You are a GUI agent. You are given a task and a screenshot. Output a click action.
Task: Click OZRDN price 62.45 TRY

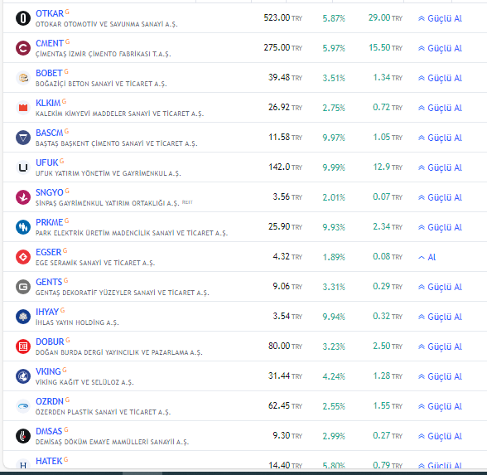(x=285, y=405)
